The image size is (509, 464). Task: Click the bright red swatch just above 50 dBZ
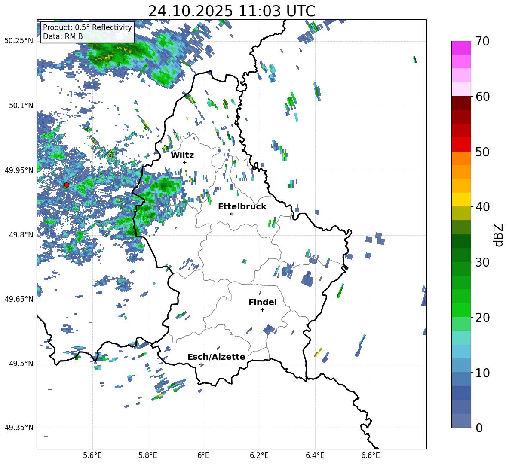(461, 145)
